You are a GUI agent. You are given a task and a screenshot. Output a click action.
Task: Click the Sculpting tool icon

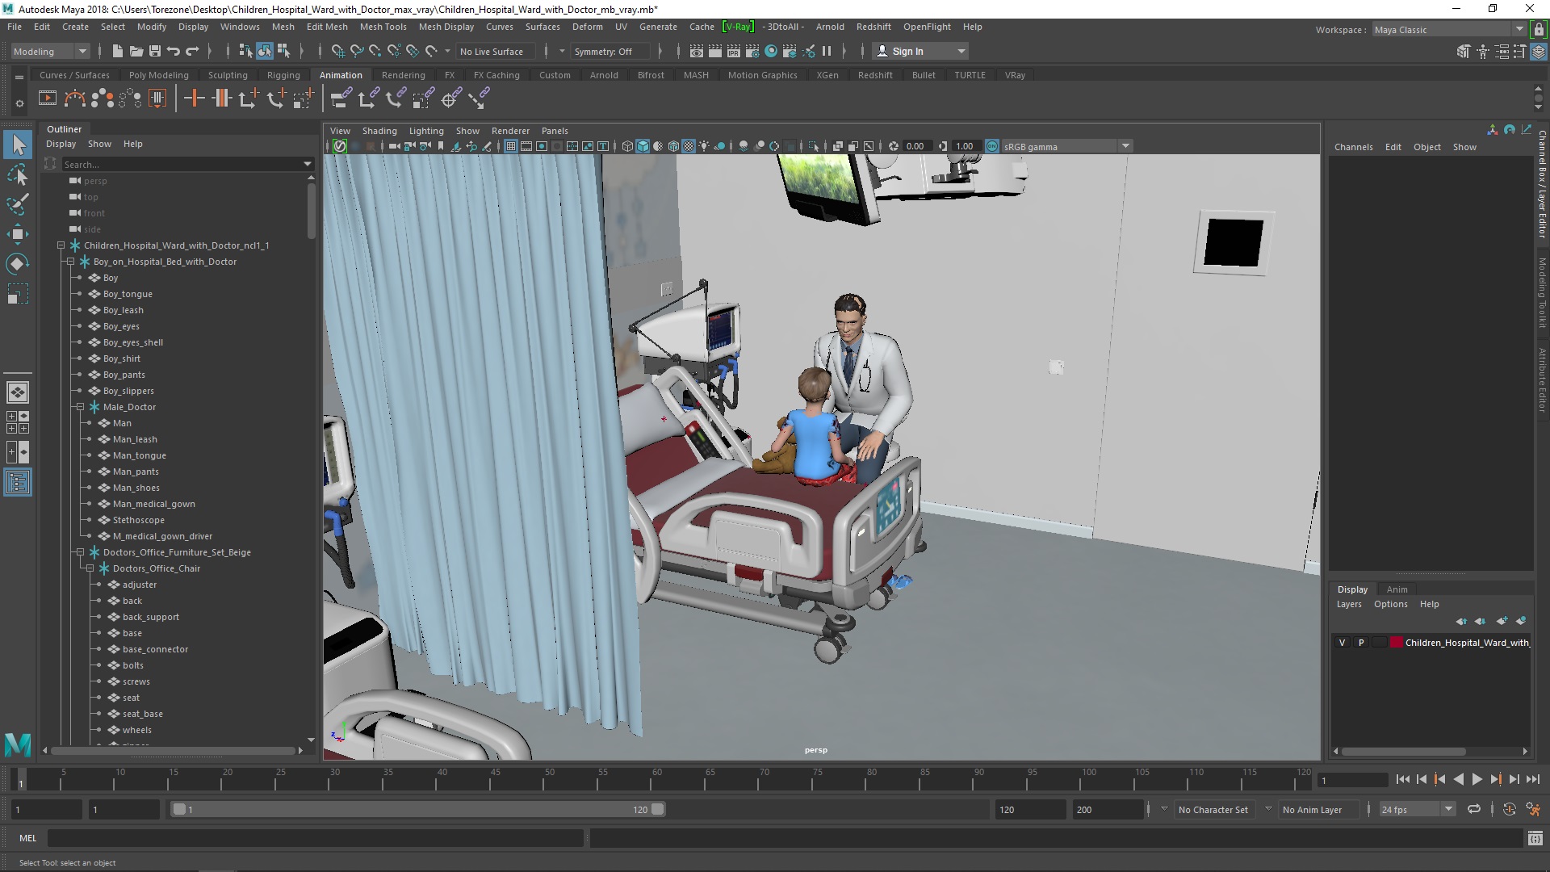[x=227, y=74]
